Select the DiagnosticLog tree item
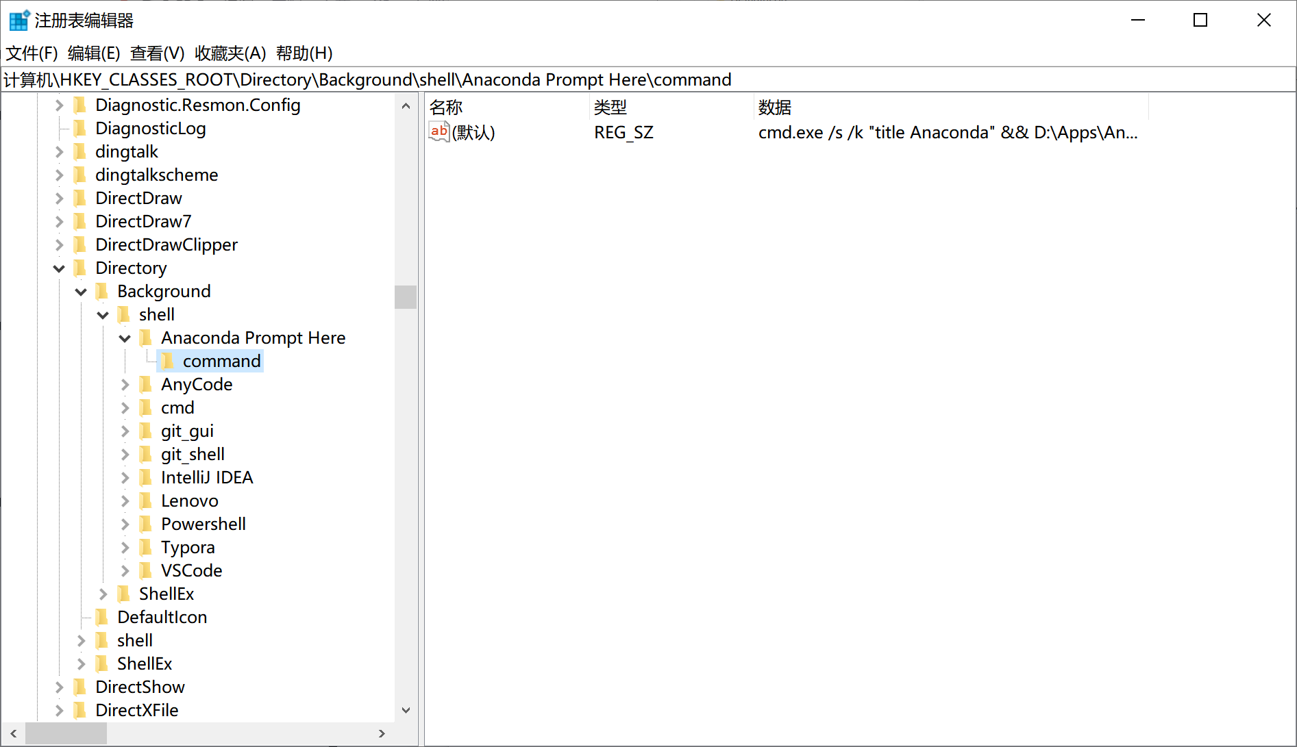 tap(150, 128)
